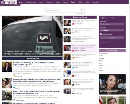This screenshot has height=104, width=130.
Task: Open Internal investigation clears officer headline
Action: 84,47
